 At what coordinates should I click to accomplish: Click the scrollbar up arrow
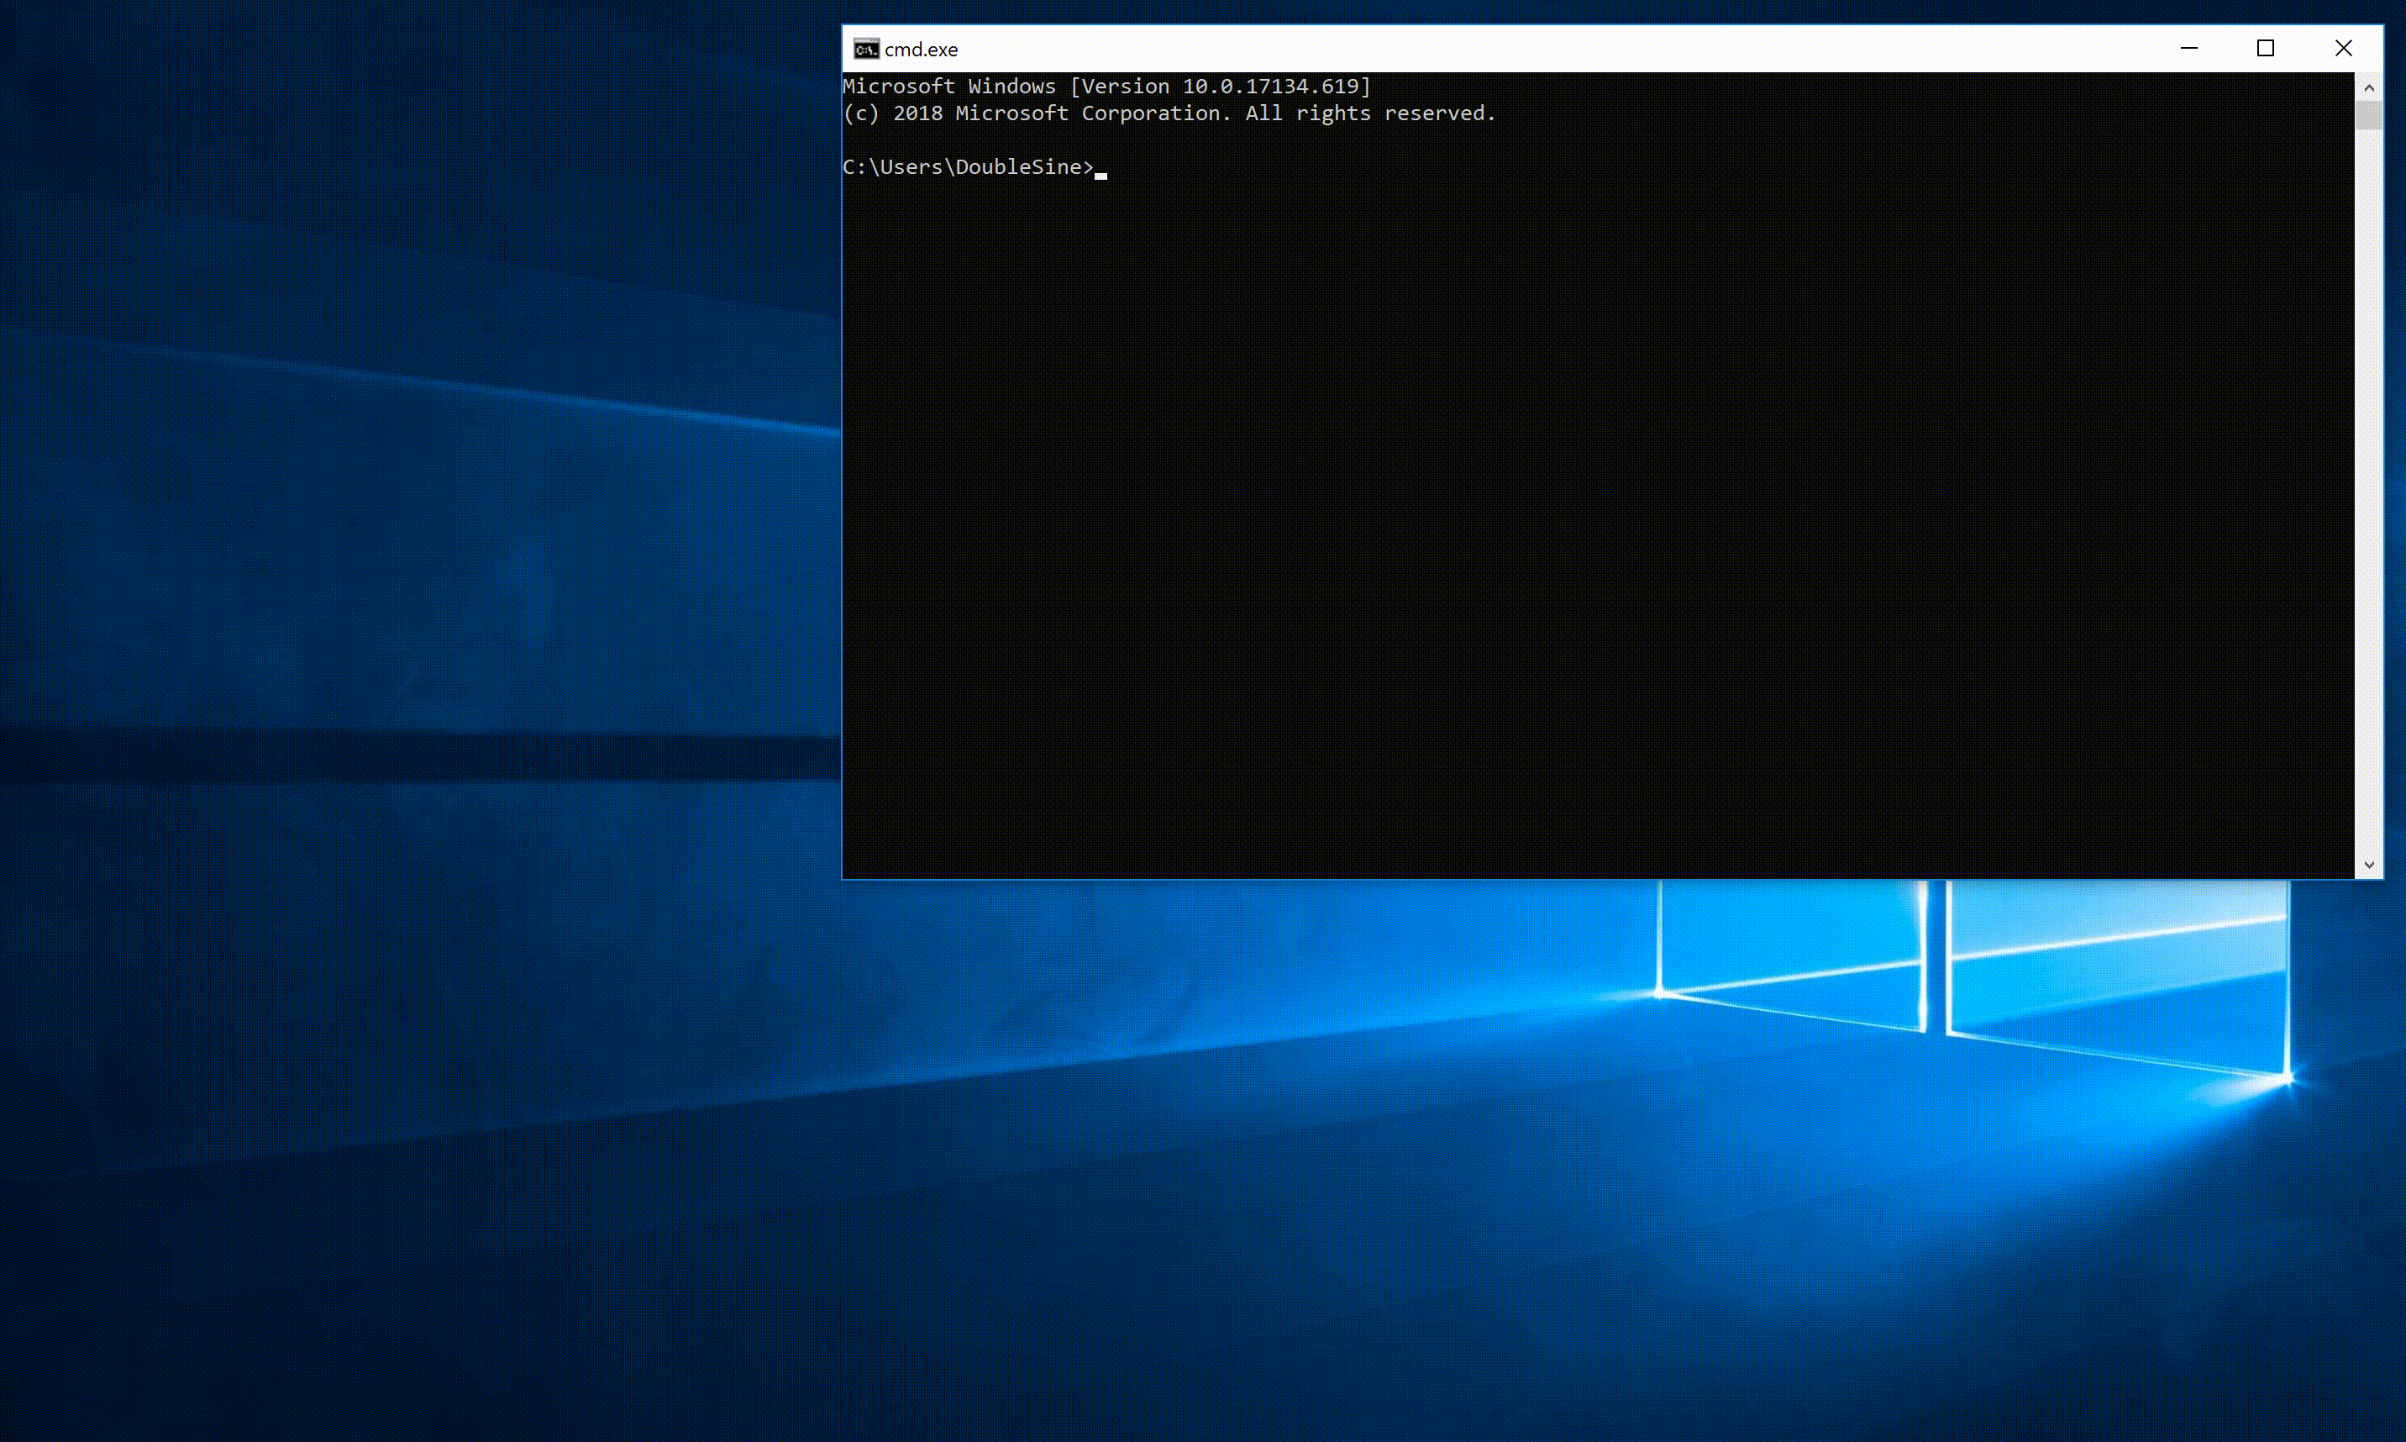pos(2368,87)
